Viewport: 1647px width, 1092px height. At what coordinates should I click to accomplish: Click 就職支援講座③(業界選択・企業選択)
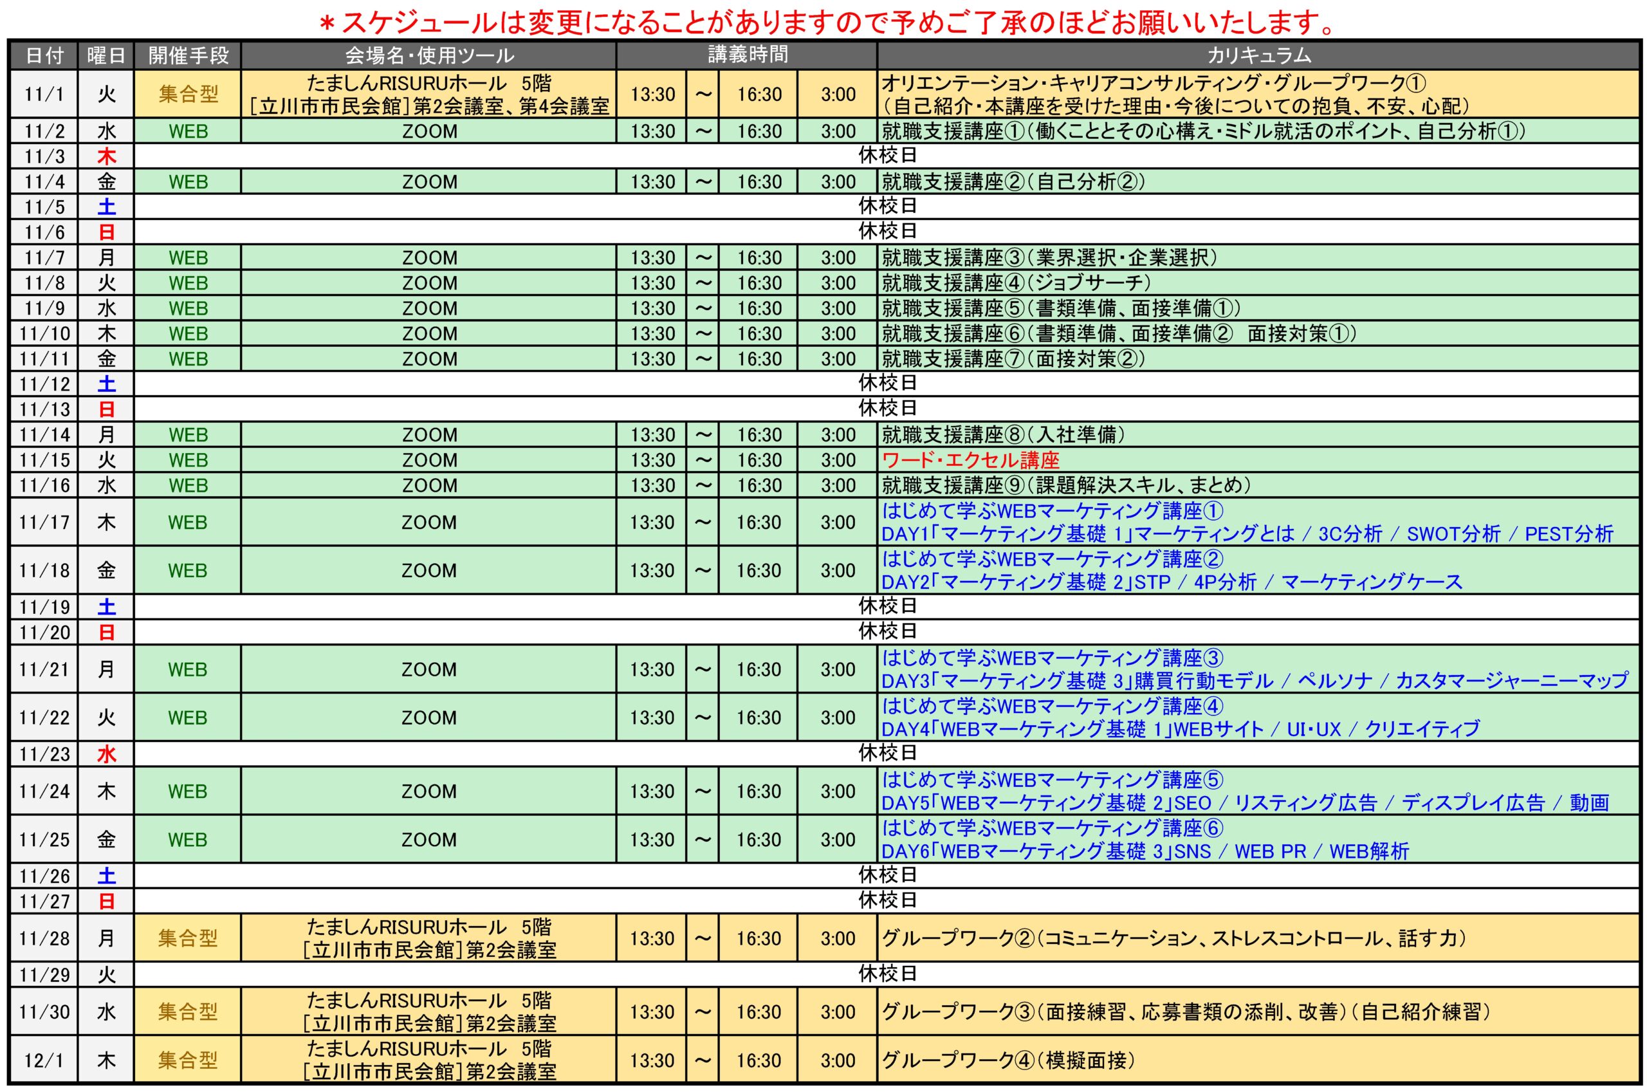1050,257
